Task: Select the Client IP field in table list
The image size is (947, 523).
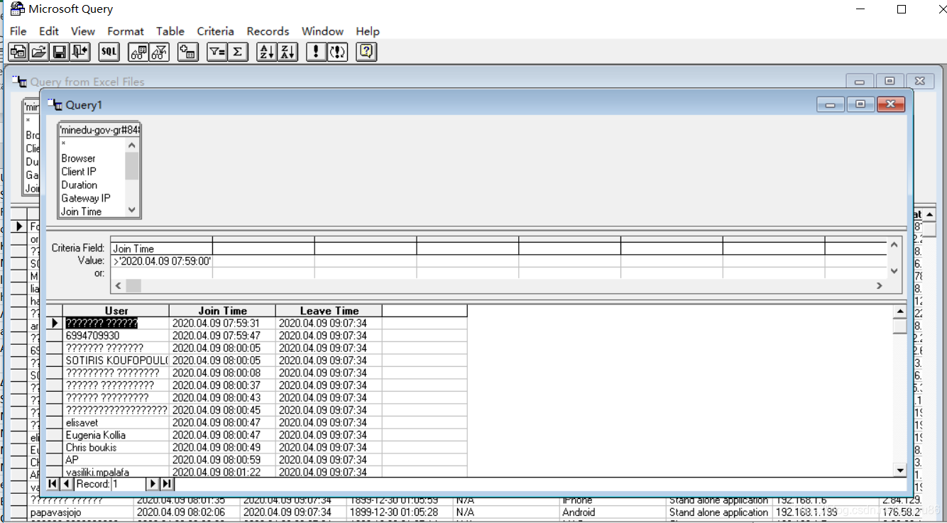Action: click(79, 171)
